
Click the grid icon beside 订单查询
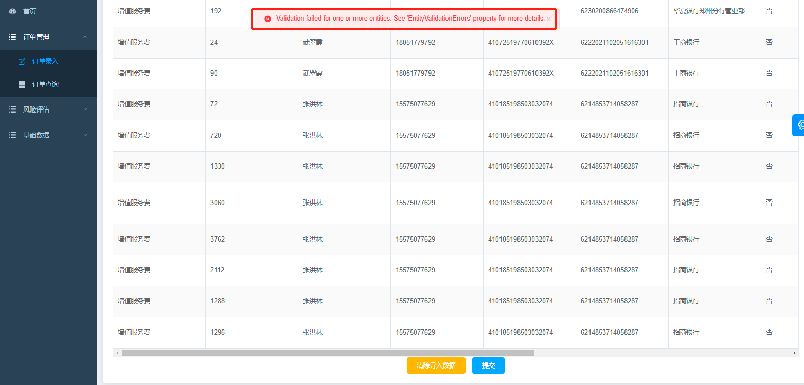[x=22, y=84]
